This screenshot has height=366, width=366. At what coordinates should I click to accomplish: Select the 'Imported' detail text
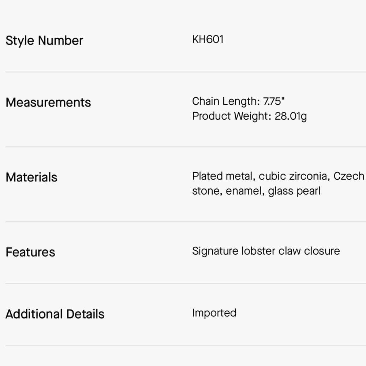pos(214,313)
